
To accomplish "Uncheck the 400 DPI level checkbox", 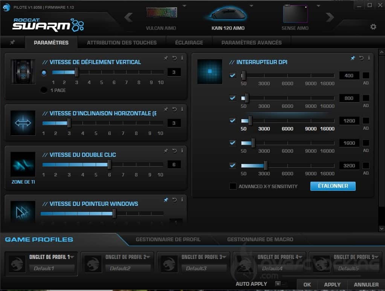I will [233, 75].
